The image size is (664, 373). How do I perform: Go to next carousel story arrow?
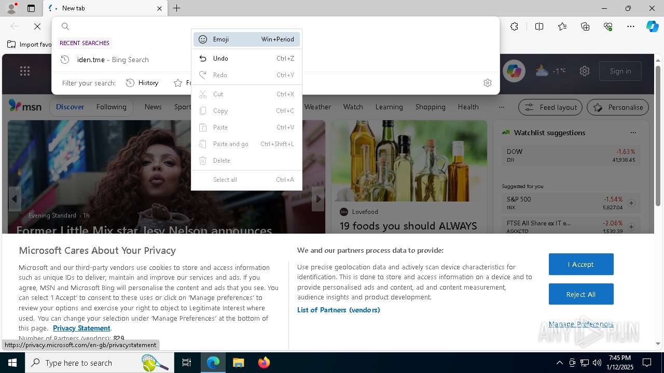point(318,199)
